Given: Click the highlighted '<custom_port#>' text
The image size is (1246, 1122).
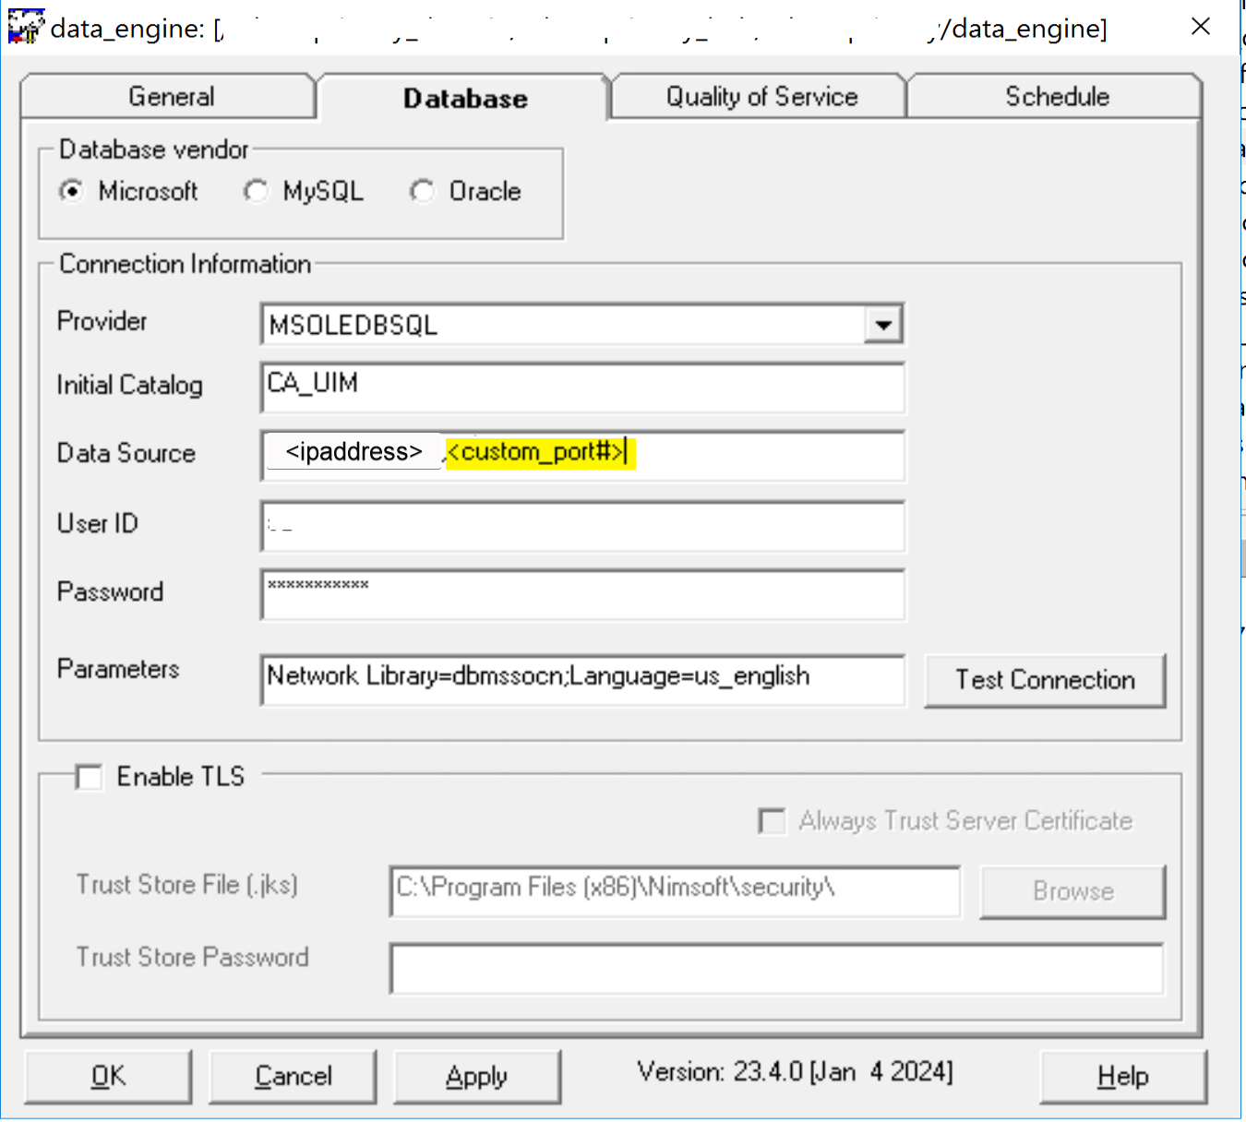Looking at the screenshot, I should (x=540, y=452).
